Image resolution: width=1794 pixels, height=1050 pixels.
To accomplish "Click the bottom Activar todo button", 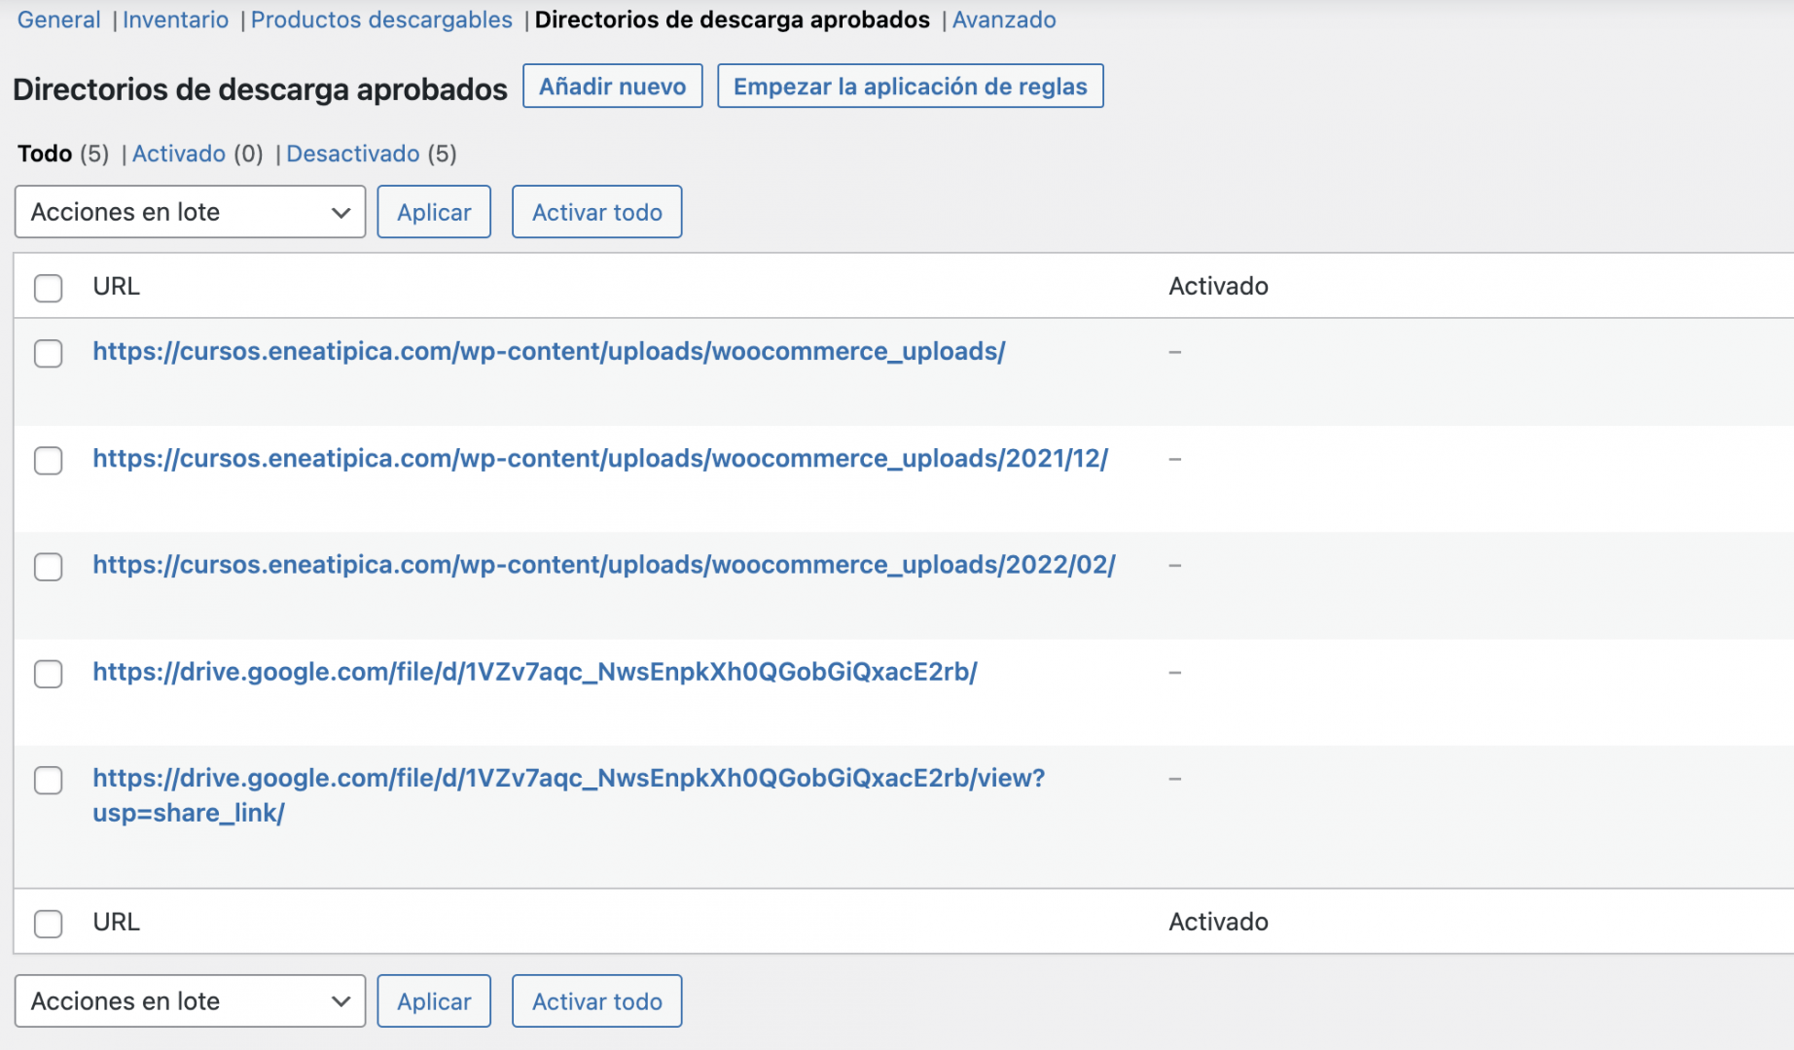I will tap(597, 1001).
